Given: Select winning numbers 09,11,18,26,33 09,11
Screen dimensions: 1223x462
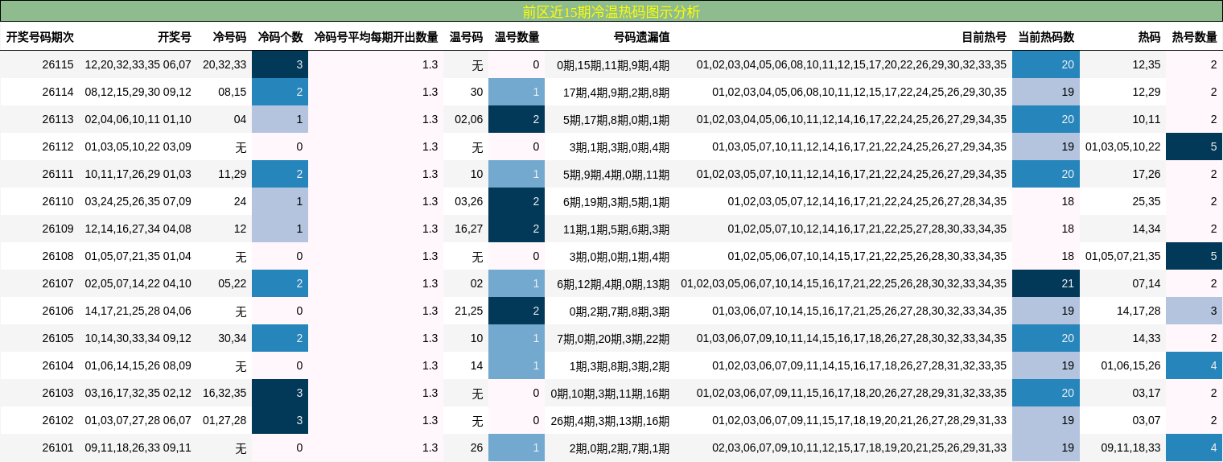Looking at the screenshot, I should 138,448.
